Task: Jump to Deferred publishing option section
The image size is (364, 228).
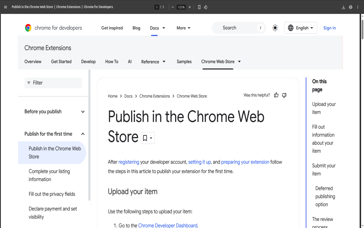Action: tap(325, 196)
